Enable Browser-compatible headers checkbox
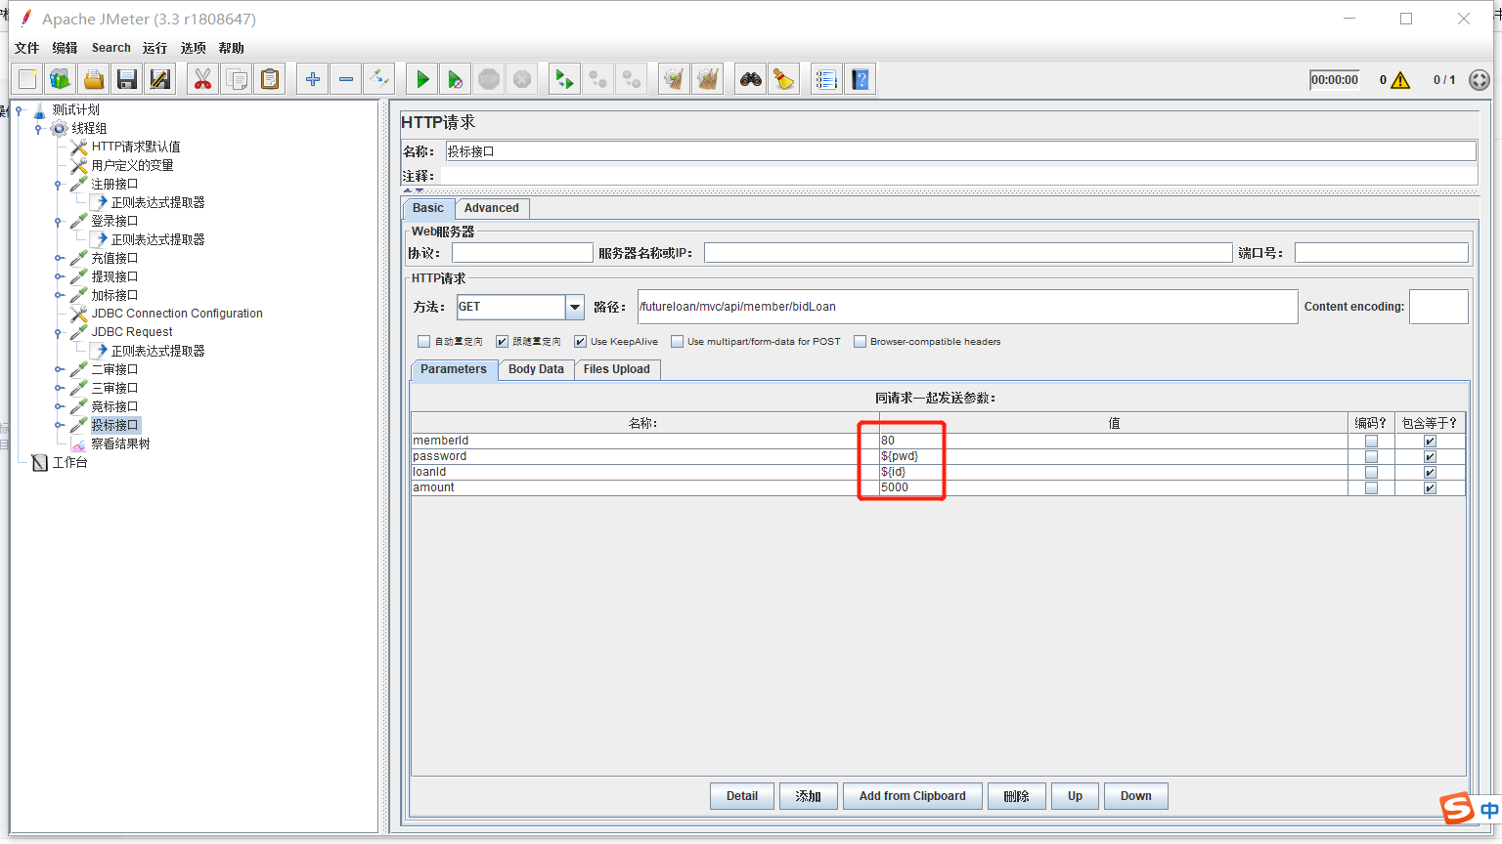The image size is (1502, 844). [860, 342]
